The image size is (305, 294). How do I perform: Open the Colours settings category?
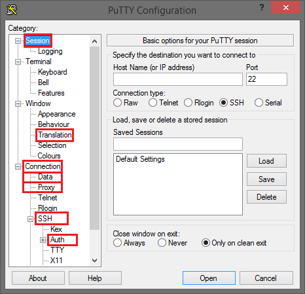pyautogui.click(x=49, y=156)
